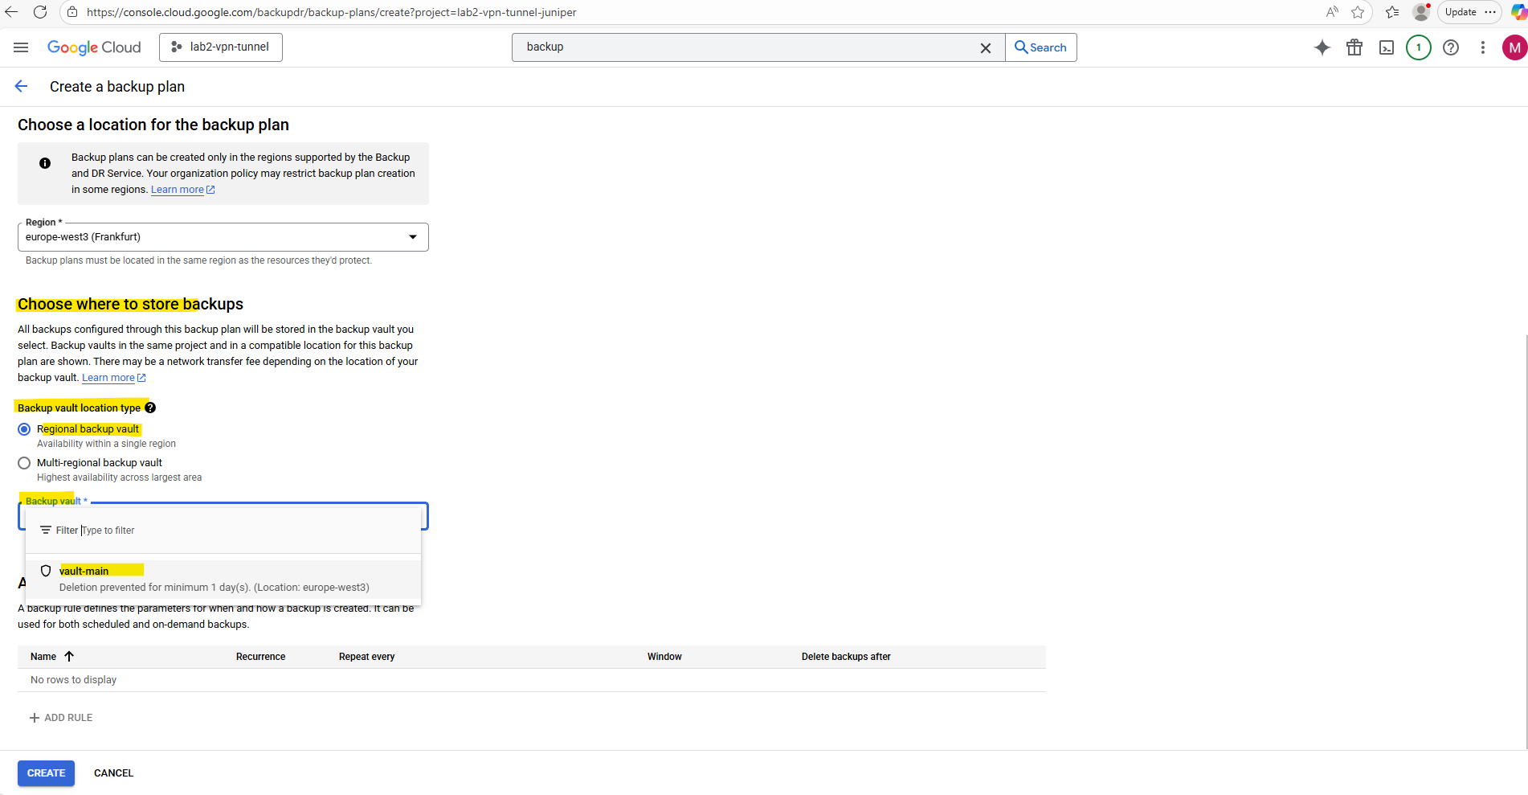Open Learn more link about supported regions

tap(182, 190)
